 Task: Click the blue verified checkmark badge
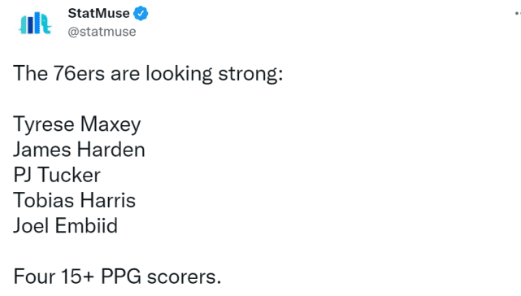[x=141, y=13]
